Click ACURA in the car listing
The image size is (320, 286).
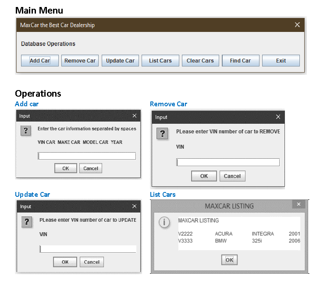224,234
